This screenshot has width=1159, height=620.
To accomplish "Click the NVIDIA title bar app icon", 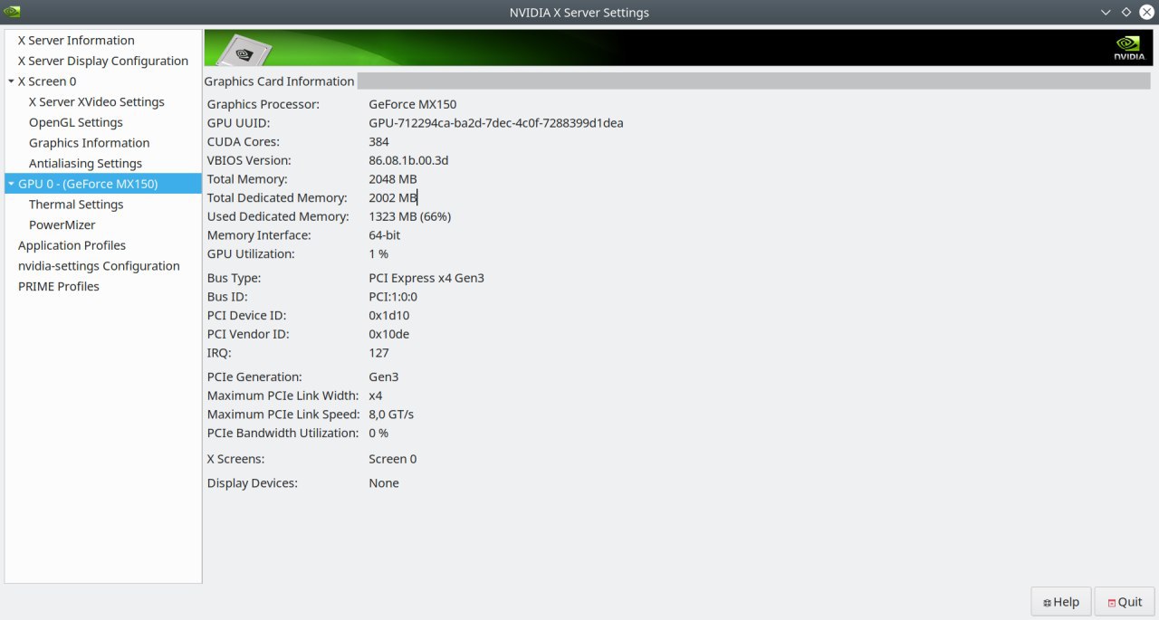I will pyautogui.click(x=12, y=12).
